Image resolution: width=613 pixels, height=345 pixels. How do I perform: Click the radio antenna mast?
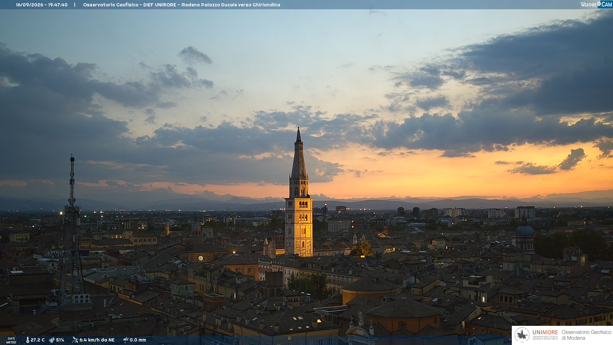(72, 230)
